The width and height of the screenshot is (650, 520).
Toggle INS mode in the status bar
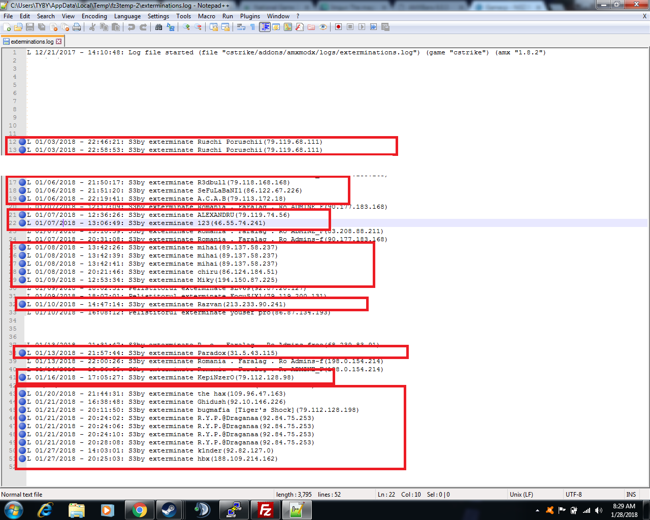point(631,494)
